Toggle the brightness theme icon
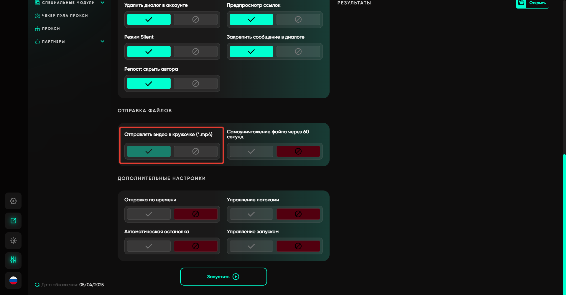This screenshot has height=295, width=566. [13, 241]
